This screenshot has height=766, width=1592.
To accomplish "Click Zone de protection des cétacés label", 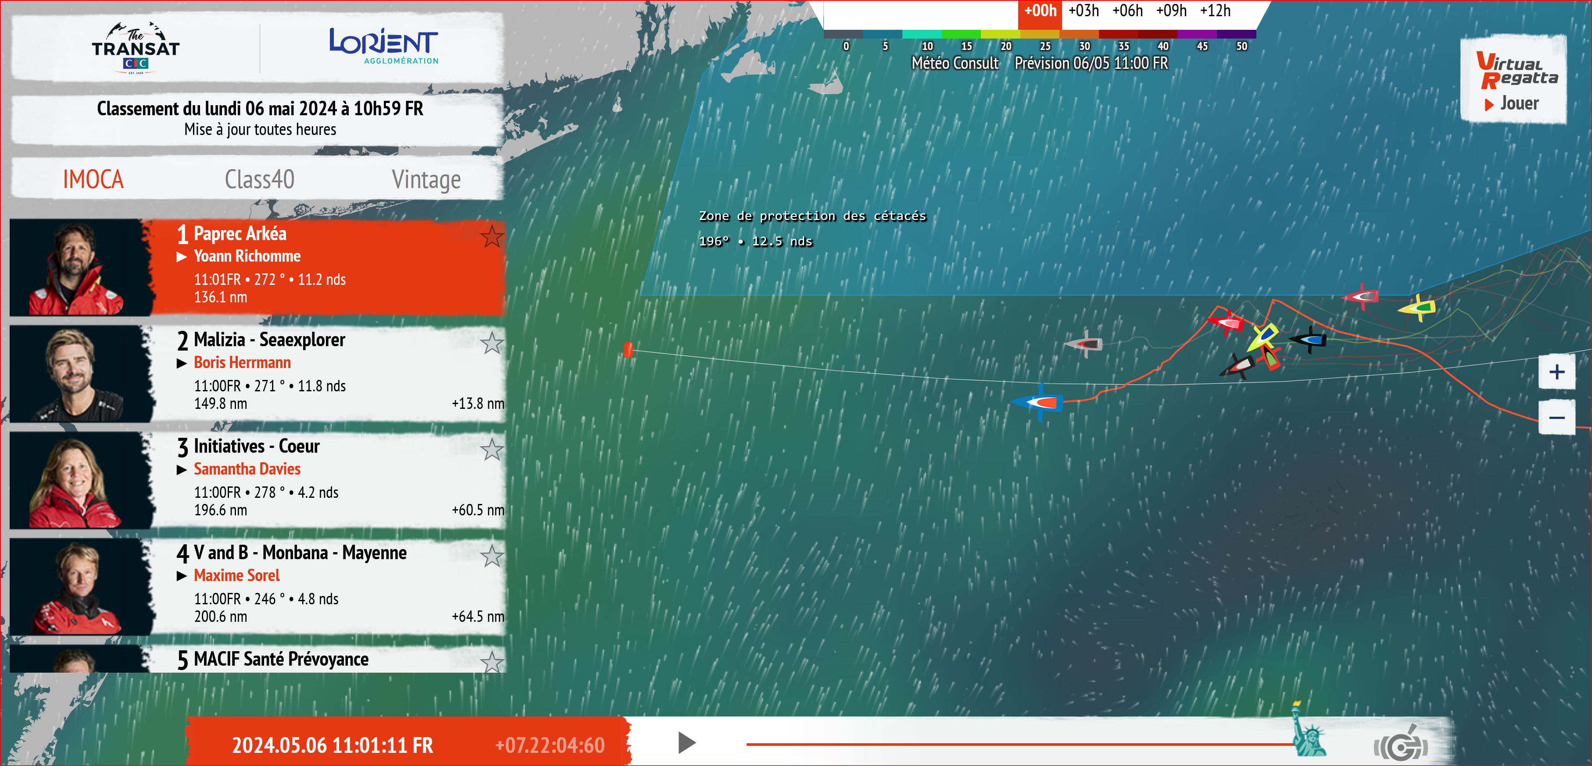I will pos(813,216).
